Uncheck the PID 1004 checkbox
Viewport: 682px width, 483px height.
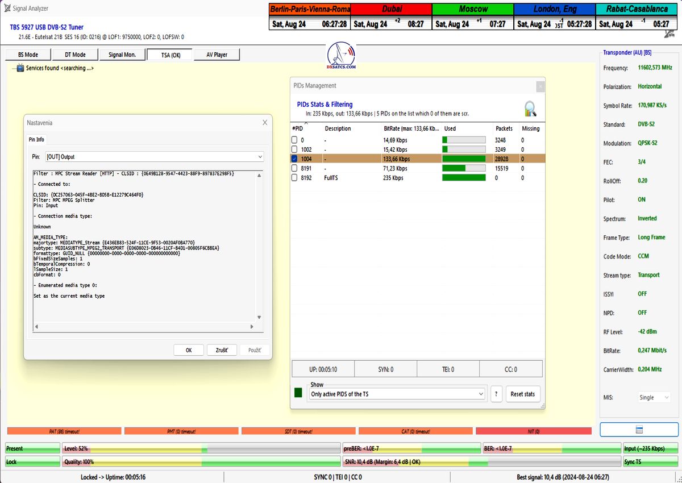pos(294,159)
